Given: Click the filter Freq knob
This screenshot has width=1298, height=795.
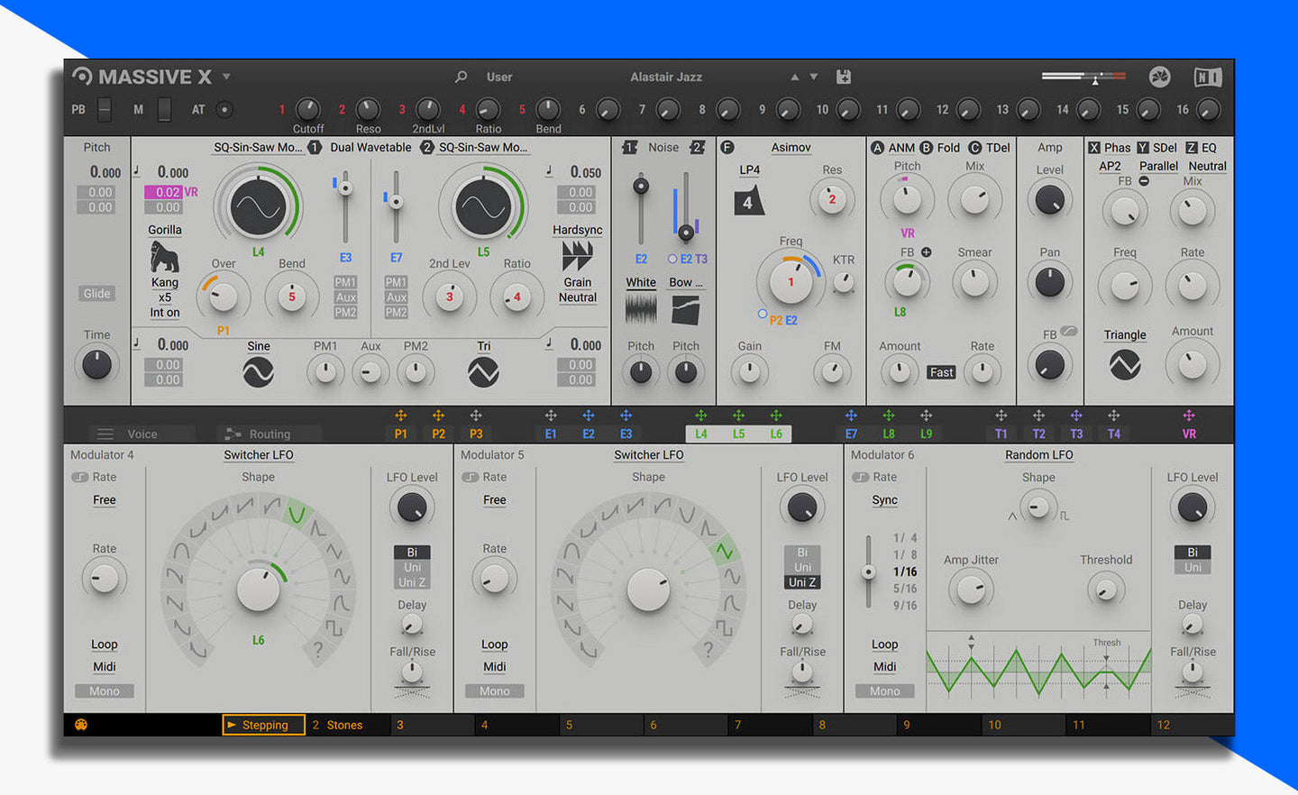Looking at the screenshot, I should pyautogui.click(x=791, y=282).
